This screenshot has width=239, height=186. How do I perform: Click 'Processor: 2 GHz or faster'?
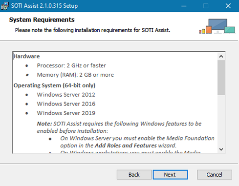[71, 65]
